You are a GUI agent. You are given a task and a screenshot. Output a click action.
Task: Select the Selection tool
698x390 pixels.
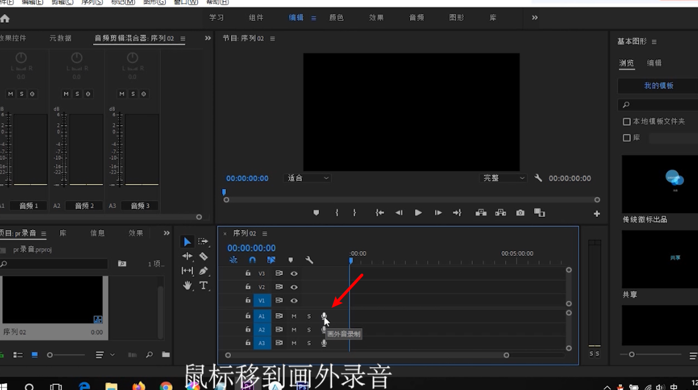pos(187,241)
